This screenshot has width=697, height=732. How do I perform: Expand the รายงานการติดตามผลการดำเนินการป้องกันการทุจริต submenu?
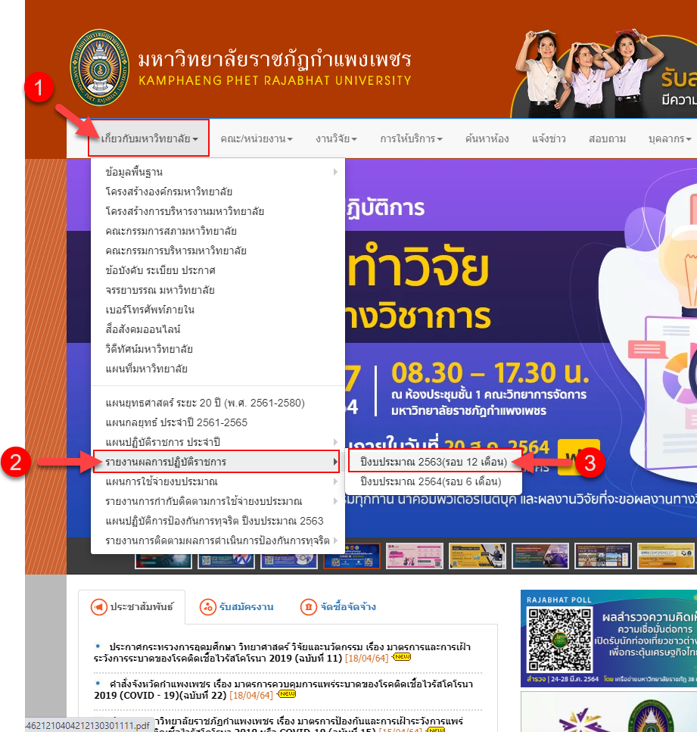218,540
